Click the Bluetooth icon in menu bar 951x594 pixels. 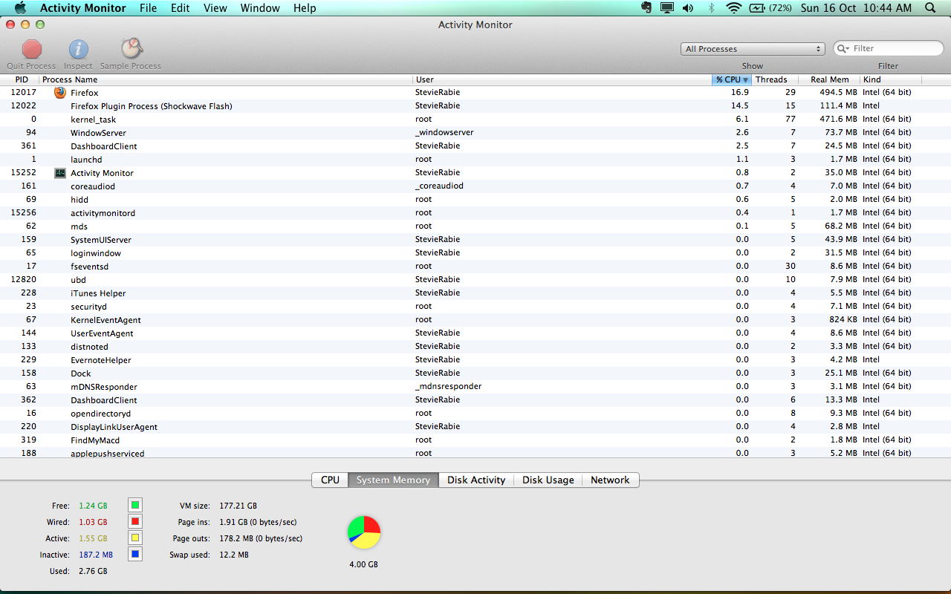711,8
